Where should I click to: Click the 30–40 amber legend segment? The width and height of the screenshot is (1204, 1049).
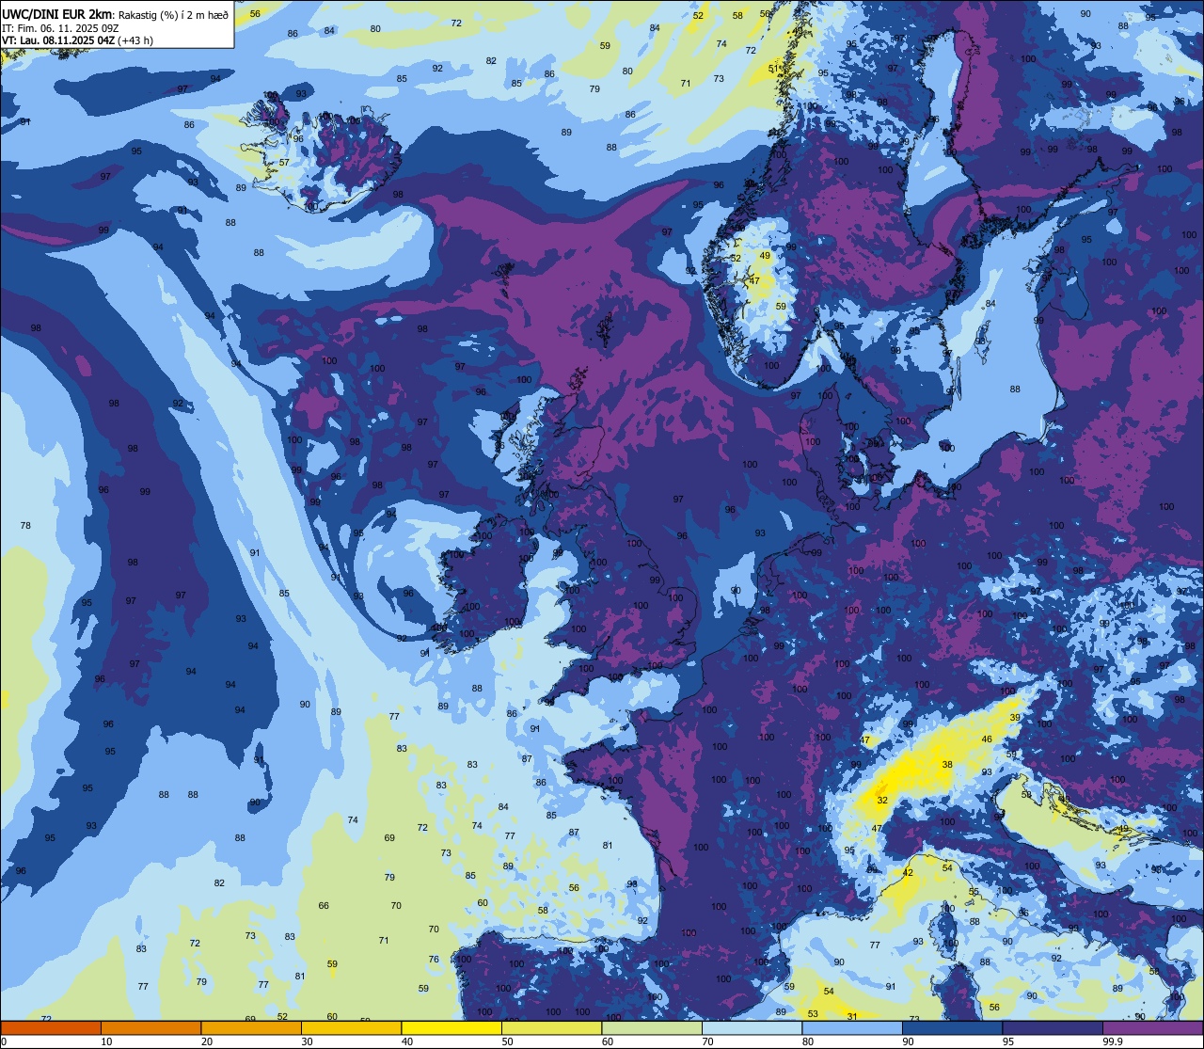click(351, 1027)
